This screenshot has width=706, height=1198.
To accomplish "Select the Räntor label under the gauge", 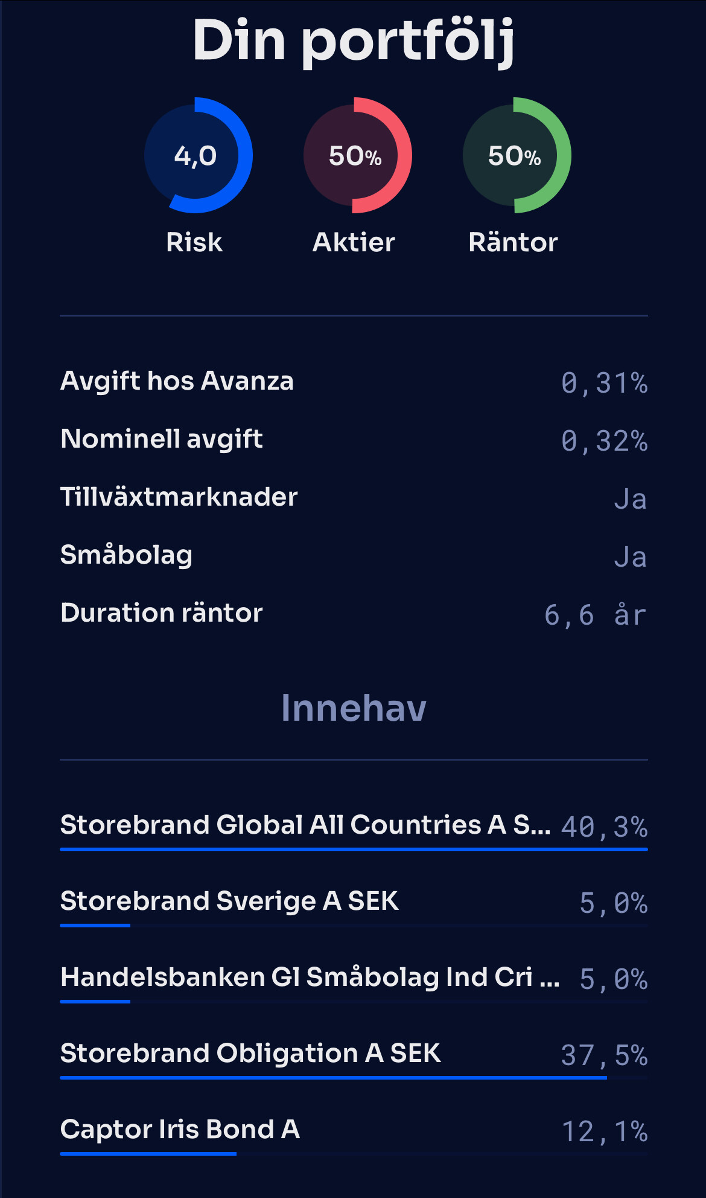I will tap(513, 242).
